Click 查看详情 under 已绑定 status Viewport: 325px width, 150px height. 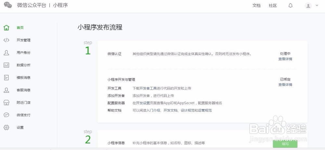tap(285, 85)
